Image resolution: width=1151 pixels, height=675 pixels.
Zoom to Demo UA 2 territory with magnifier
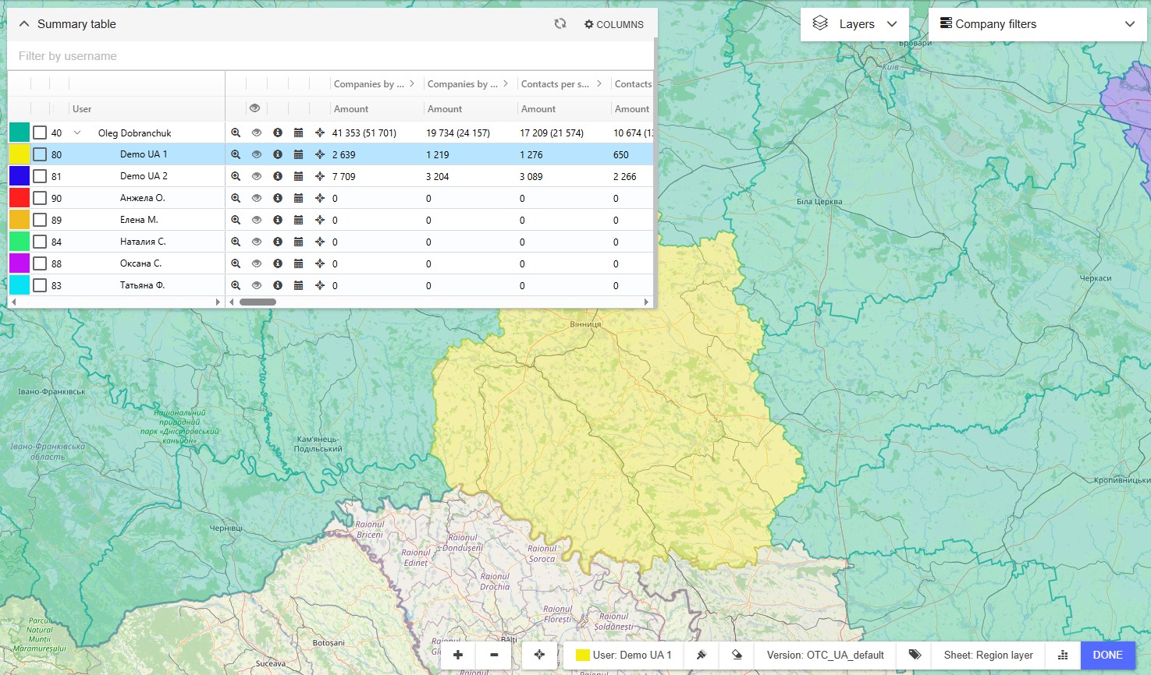coord(236,177)
